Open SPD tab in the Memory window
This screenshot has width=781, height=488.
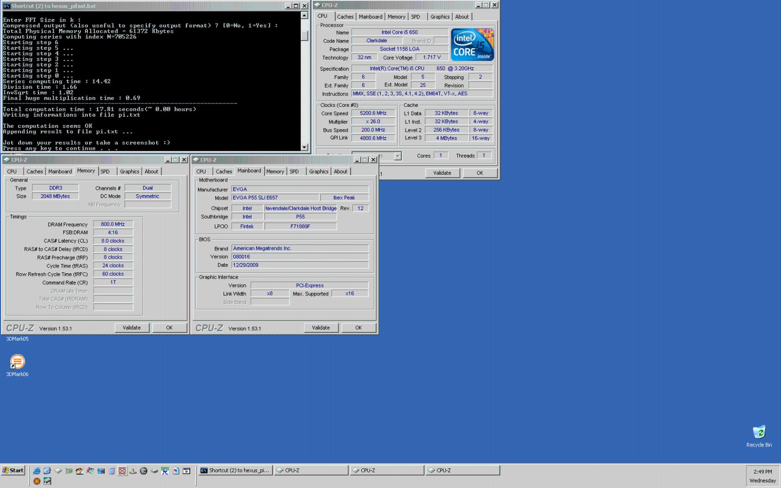pos(105,171)
